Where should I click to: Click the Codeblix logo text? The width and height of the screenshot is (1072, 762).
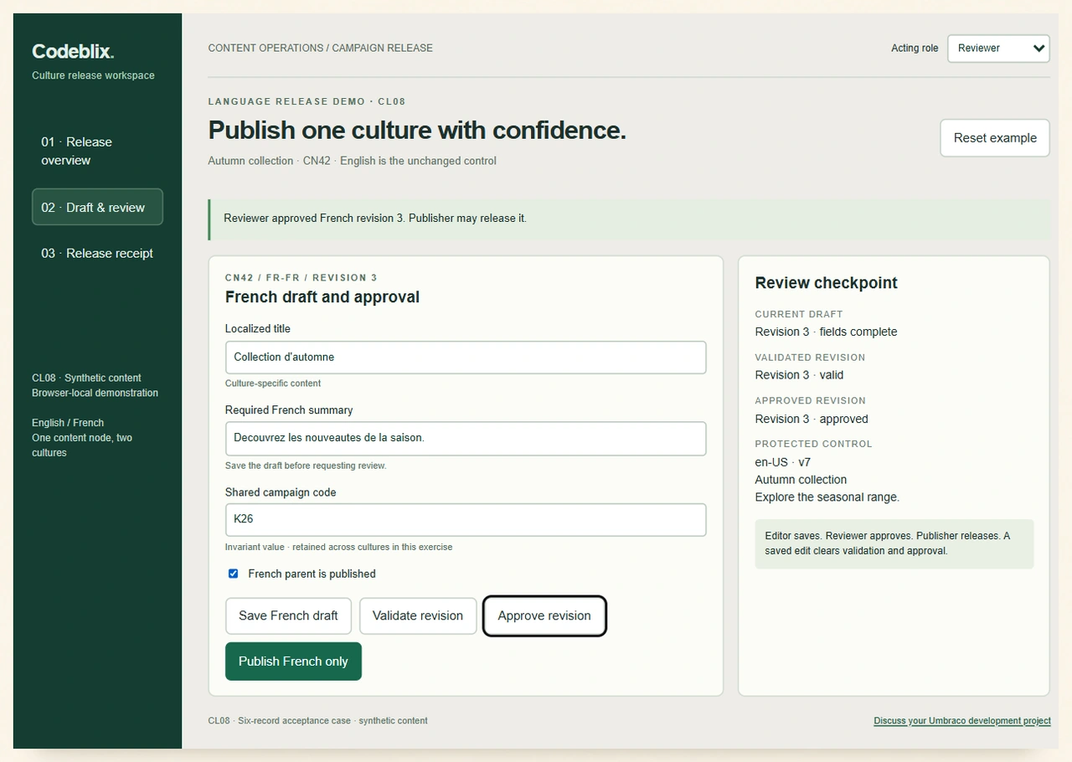[x=73, y=51]
